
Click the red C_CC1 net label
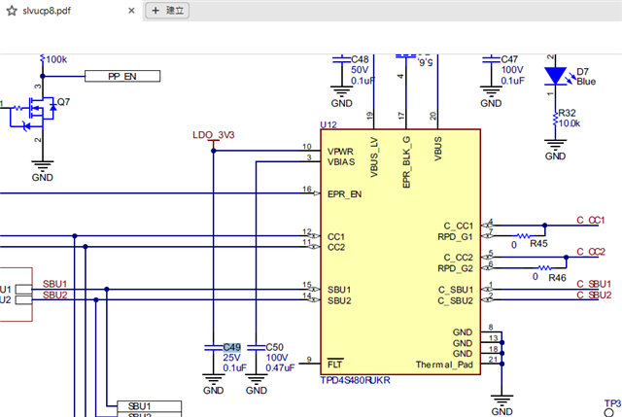(x=590, y=221)
